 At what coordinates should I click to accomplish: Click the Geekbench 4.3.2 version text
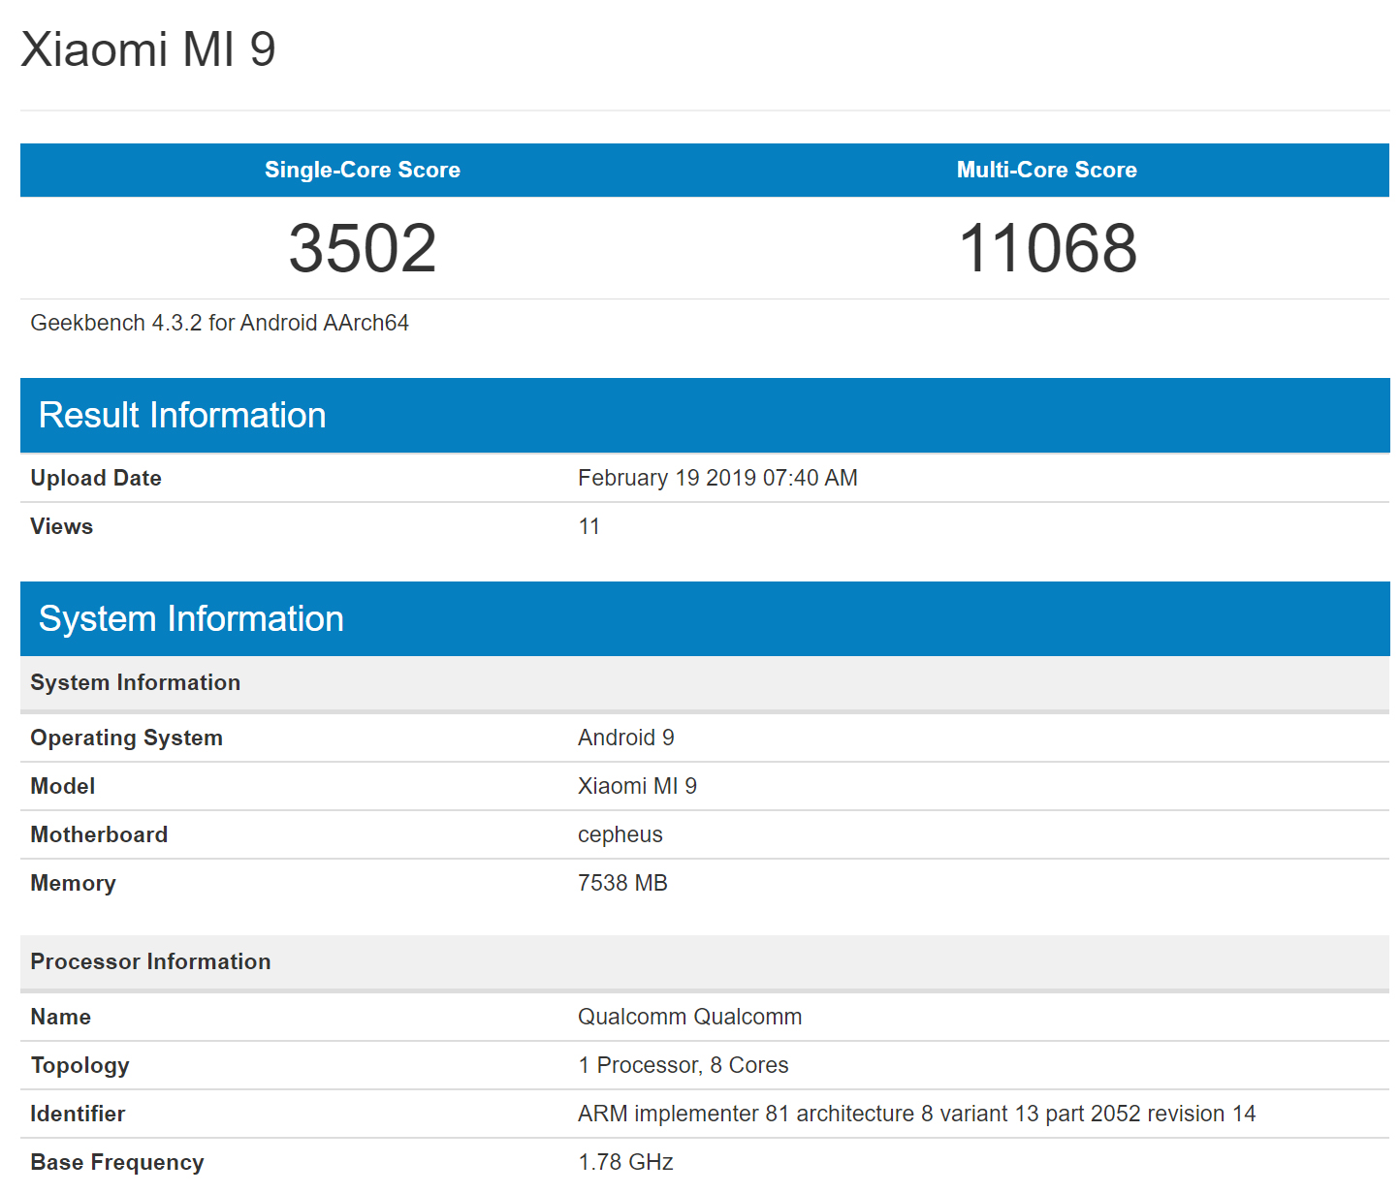point(219,323)
